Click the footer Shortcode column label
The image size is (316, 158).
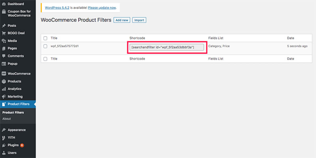click(137, 59)
